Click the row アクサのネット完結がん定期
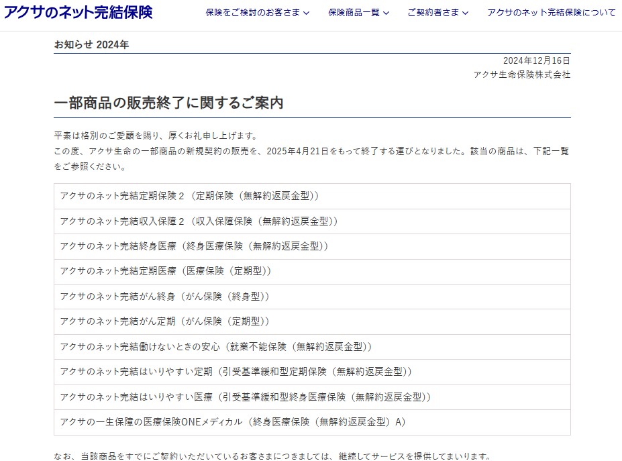622x461 pixels. [312, 321]
